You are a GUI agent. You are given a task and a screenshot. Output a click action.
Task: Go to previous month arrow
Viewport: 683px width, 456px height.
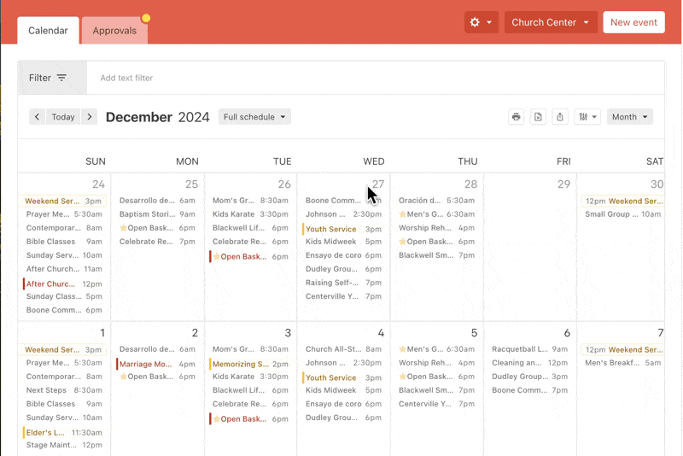point(38,117)
